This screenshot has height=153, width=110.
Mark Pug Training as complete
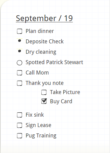(x=20, y=136)
